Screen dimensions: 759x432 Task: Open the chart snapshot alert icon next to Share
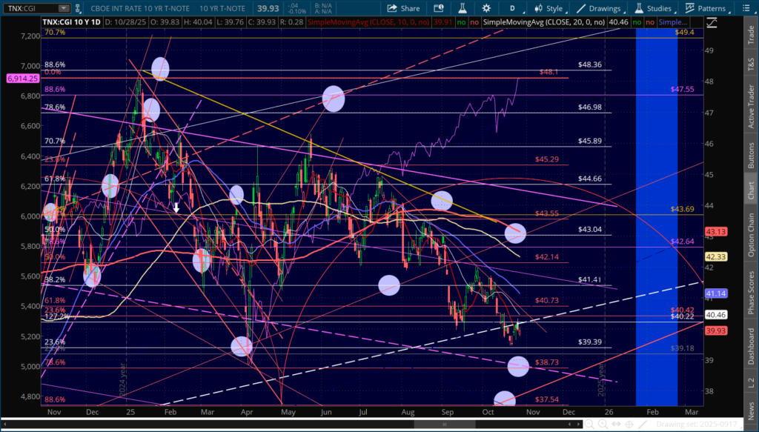coord(439,8)
